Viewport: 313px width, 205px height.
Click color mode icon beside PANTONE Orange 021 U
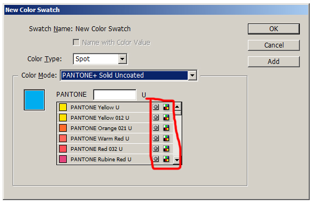click(x=166, y=128)
